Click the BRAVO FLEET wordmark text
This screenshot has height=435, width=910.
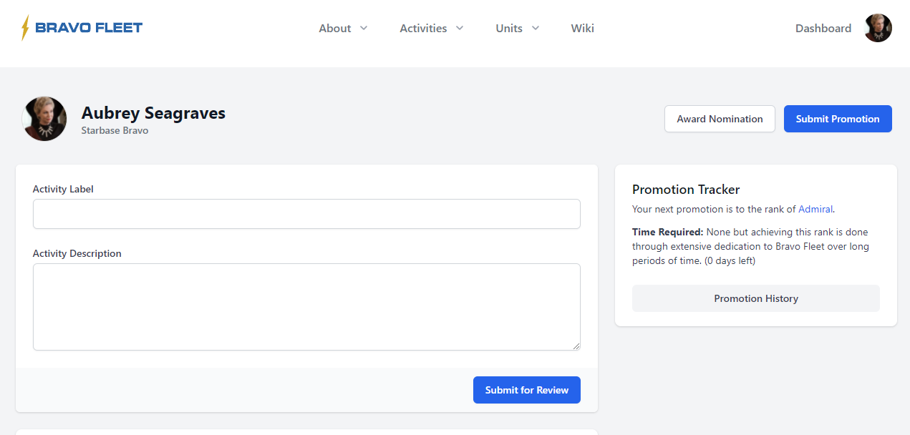tap(89, 28)
